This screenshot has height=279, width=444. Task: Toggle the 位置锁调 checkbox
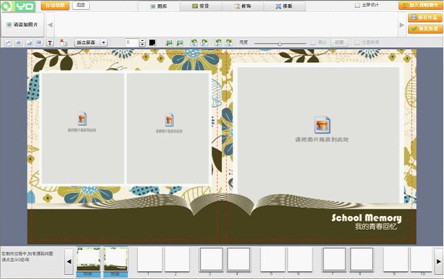(357, 43)
